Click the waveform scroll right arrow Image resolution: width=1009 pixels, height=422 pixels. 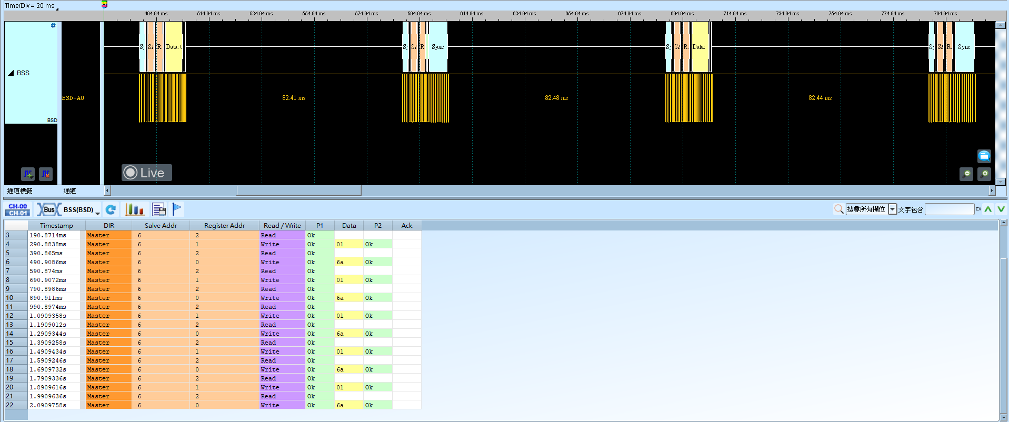click(992, 190)
